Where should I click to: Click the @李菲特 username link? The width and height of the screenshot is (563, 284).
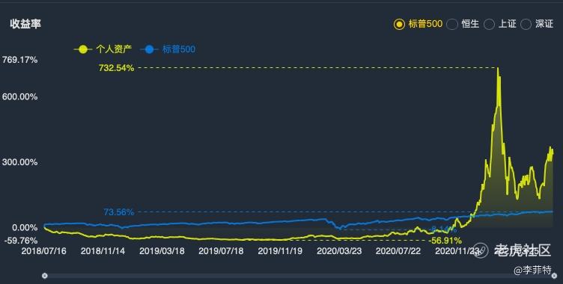click(532, 270)
